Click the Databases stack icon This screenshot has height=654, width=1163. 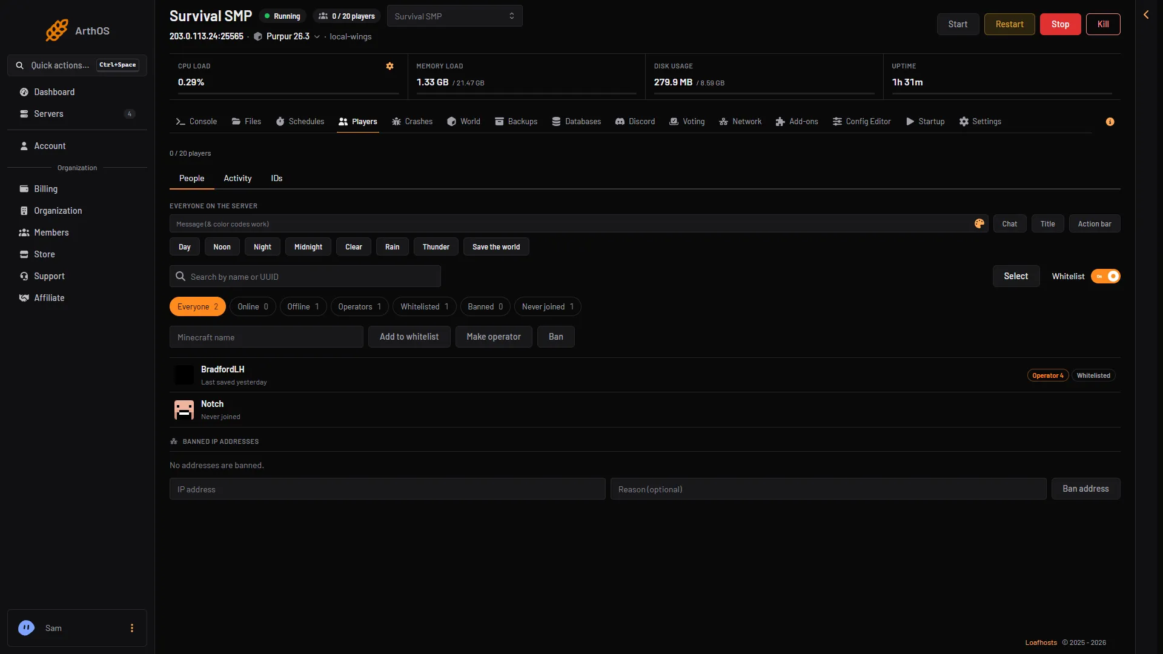click(x=556, y=122)
